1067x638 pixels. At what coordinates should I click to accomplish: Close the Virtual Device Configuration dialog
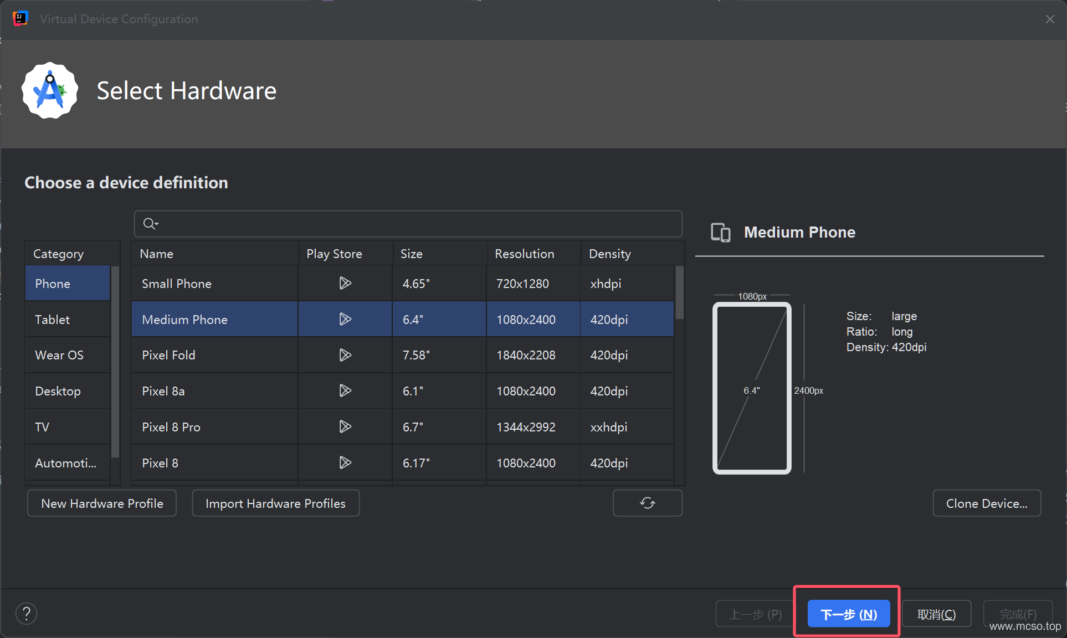click(x=1050, y=19)
